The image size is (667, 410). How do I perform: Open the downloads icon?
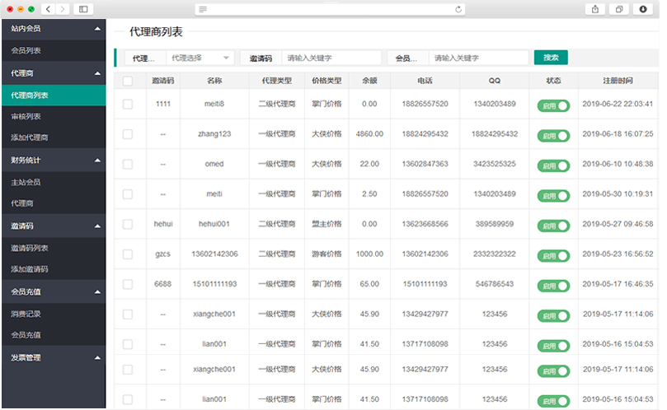click(x=643, y=9)
